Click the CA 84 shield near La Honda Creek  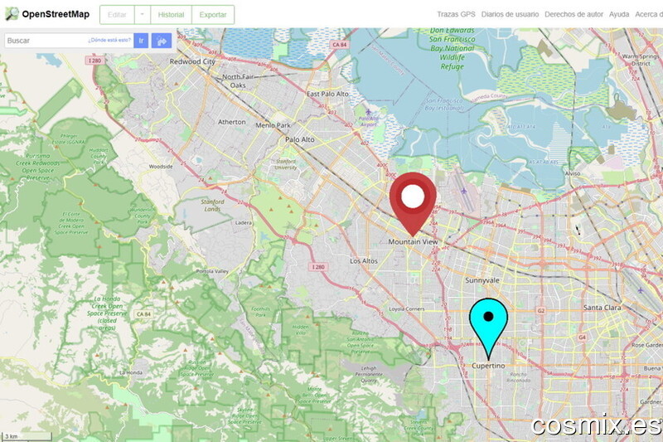(x=143, y=314)
